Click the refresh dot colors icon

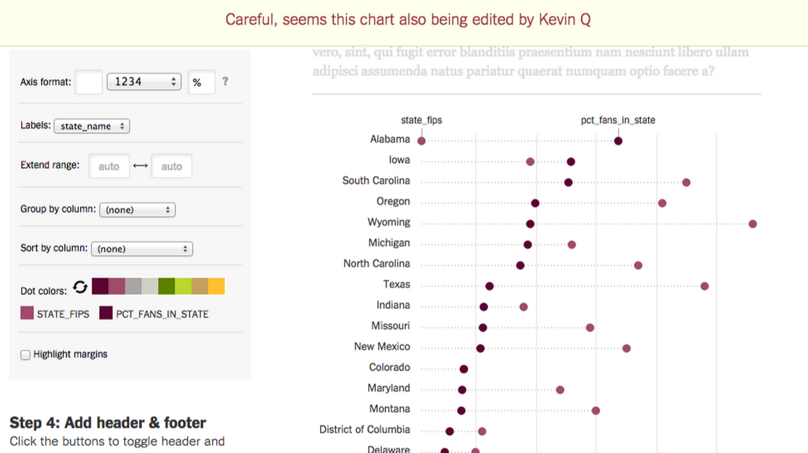80,287
